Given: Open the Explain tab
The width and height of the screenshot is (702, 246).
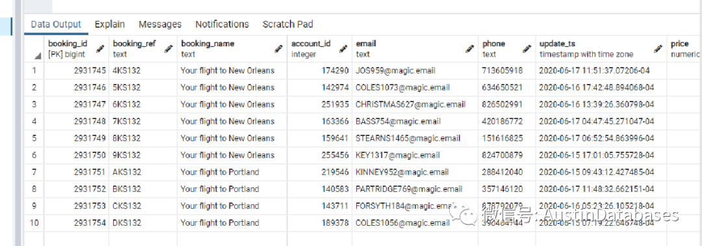Looking at the screenshot, I should [110, 24].
